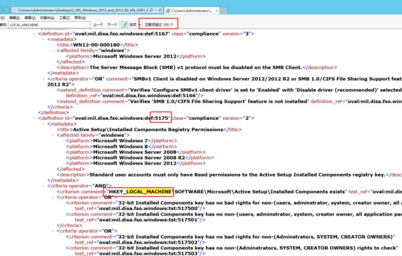Click the match count text showing 100 个
Screen dimensions: 402x256
click(x=159, y=25)
